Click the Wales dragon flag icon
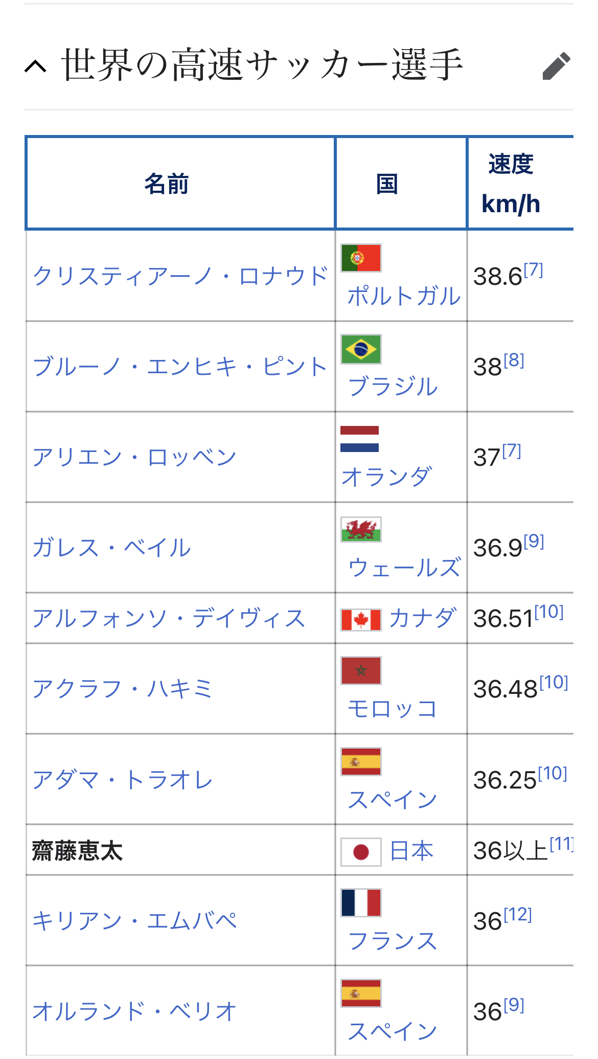This screenshot has height=1059, width=598. point(361,529)
